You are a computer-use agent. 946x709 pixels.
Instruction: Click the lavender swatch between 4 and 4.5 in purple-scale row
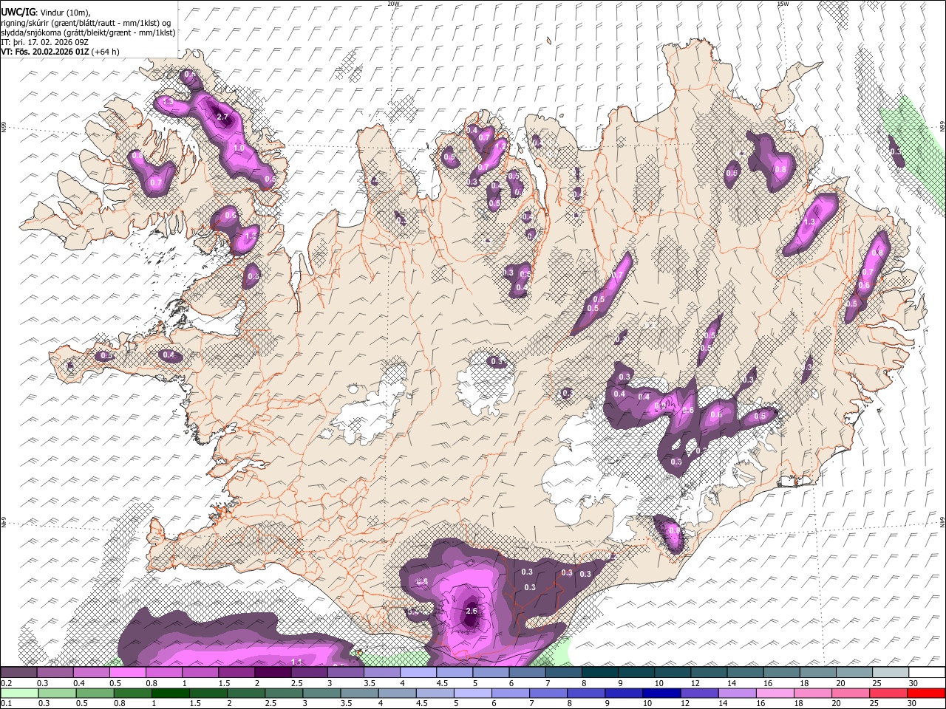[418, 673]
